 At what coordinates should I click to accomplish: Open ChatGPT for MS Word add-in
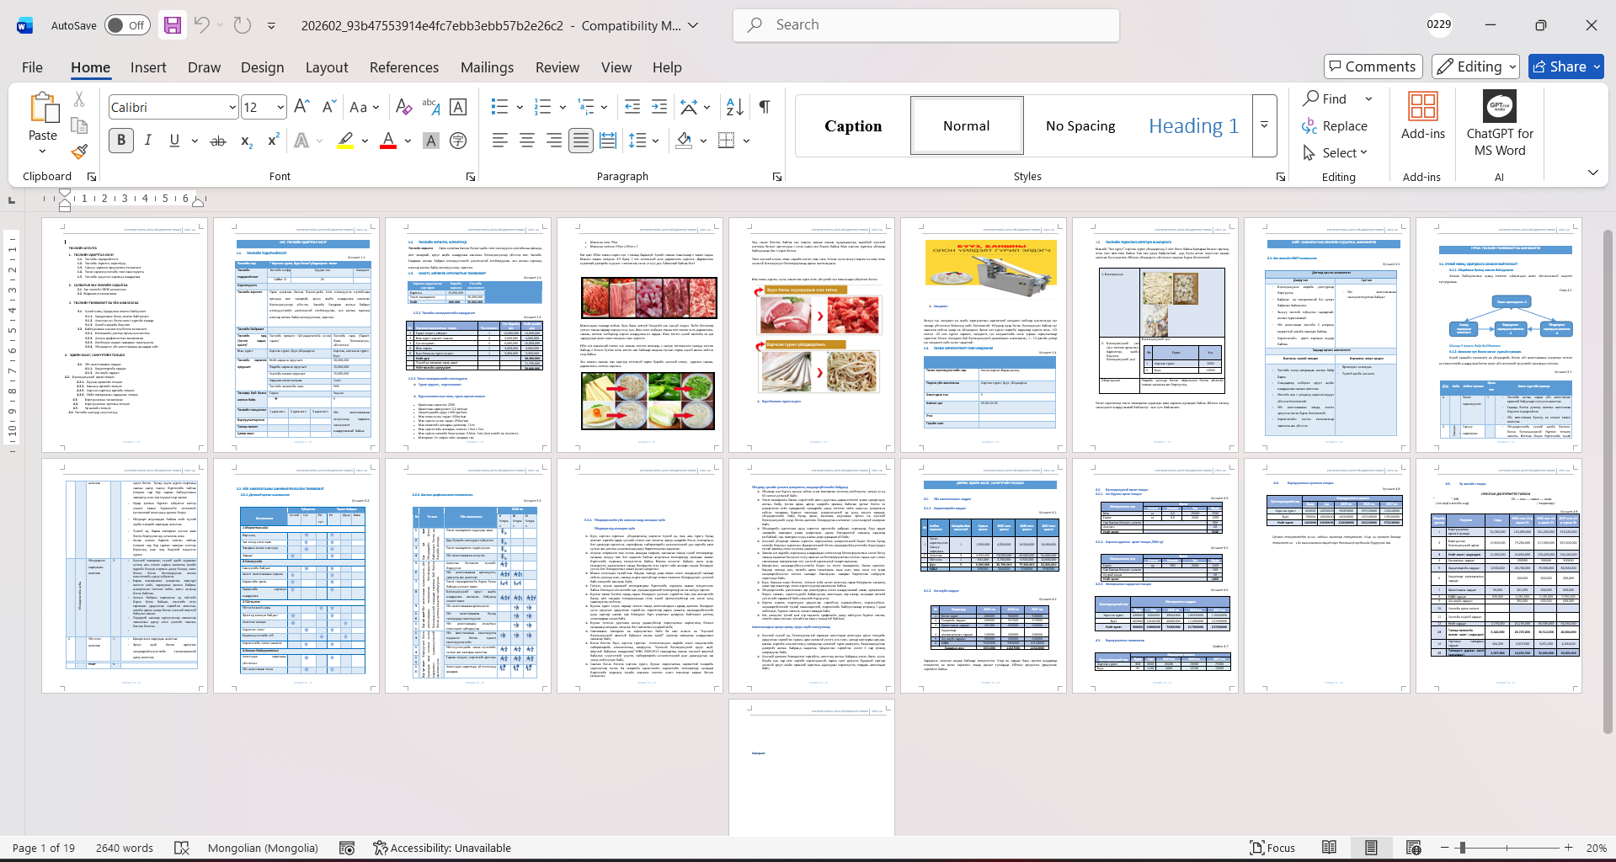(1499, 125)
